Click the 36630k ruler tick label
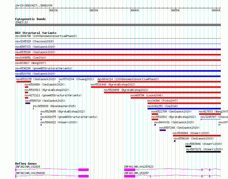 point(94,10)
